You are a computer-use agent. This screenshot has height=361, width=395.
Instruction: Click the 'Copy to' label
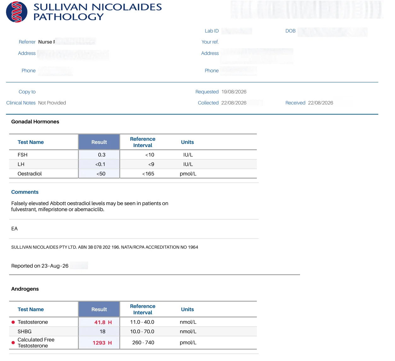[x=27, y=92]
